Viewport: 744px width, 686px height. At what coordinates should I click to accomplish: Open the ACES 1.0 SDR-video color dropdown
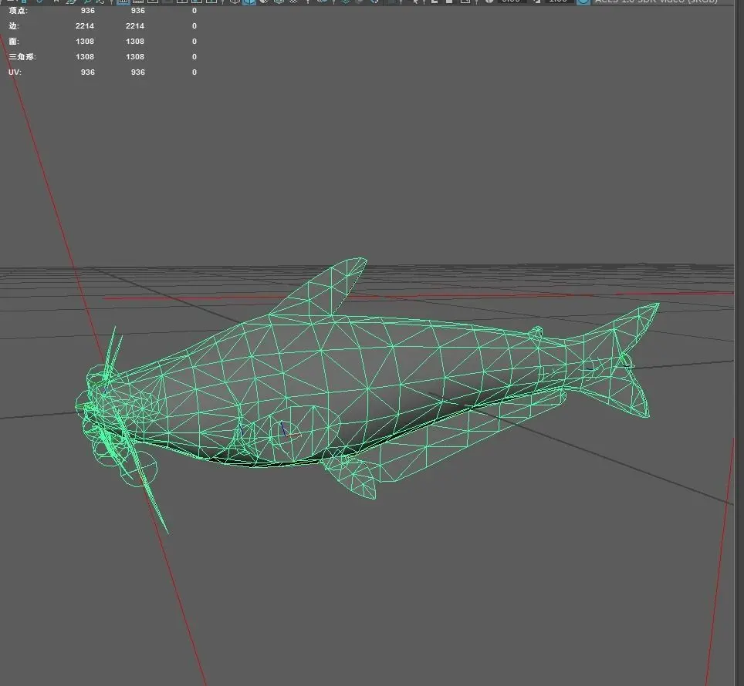[x=656, y=2]
